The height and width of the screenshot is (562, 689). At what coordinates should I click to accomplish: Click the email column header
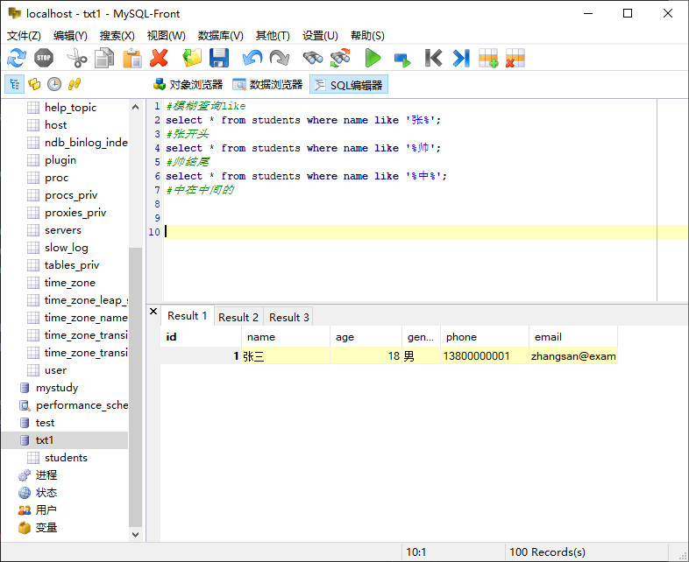tap(546, 337)
